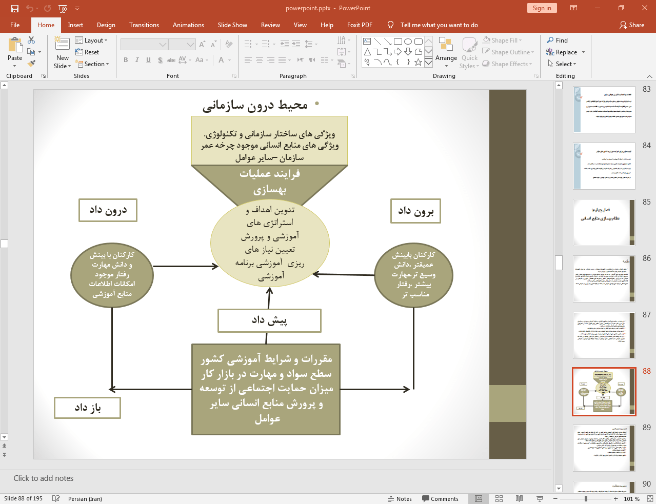The image size is (656, 504).
Task: Click Persian (Iran) language indicator
Action: [x=85, y=499]
